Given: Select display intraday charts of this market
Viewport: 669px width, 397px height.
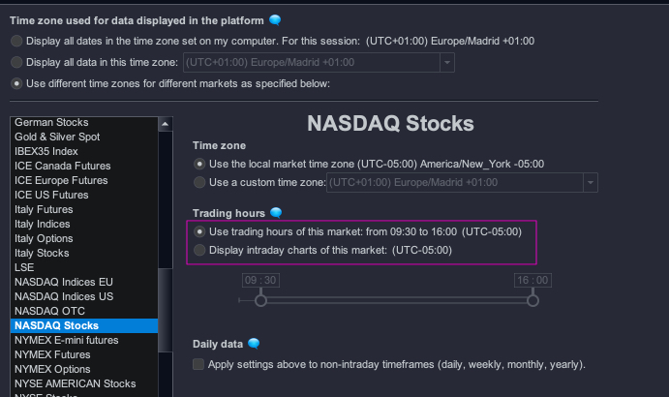Looking at the screenshot, I should tap(199, 251).
